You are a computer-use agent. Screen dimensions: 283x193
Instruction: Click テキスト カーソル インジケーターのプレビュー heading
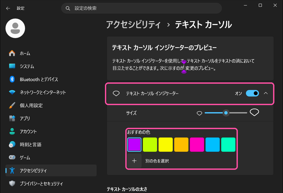164,48
